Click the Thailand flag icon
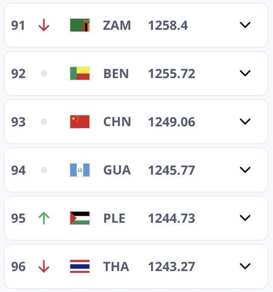The image size is (273, 292). pyautogui.click(x=80, y=266)
